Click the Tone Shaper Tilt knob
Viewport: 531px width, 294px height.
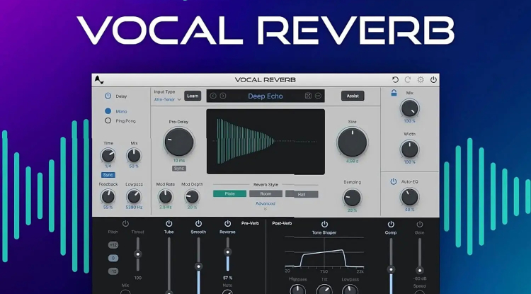pos(324,290)
